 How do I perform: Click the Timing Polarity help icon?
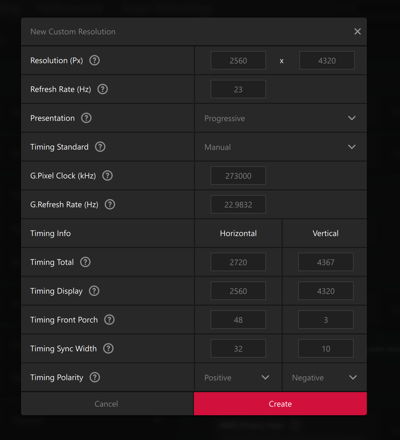tap(95, 377)
